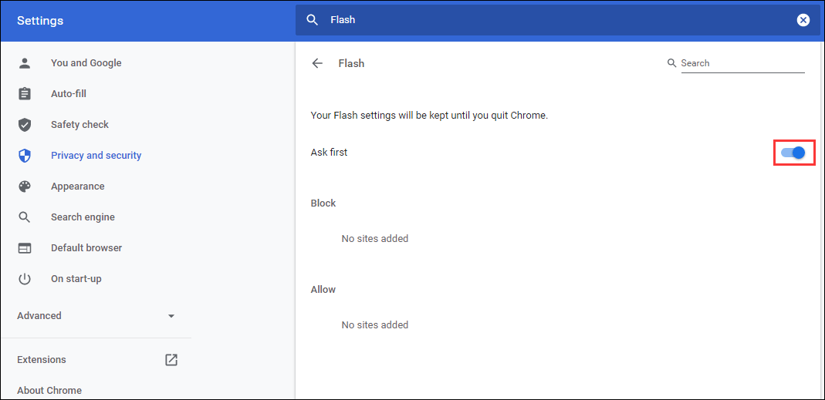Viewport: 825px width, 400px height.
Task: Click the Flash page heading
Action: tap(351, 64)
